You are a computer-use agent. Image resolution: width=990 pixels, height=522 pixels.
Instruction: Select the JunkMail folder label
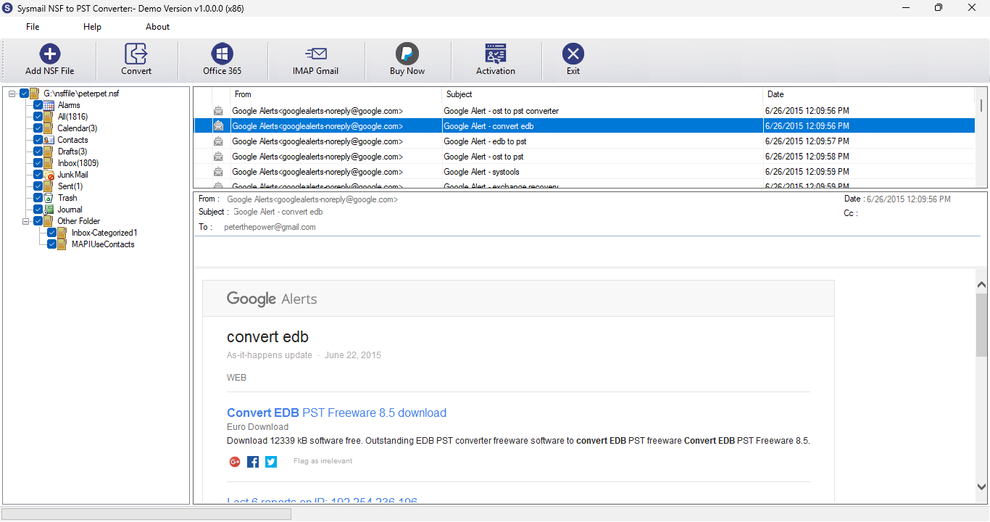point(73,175)
